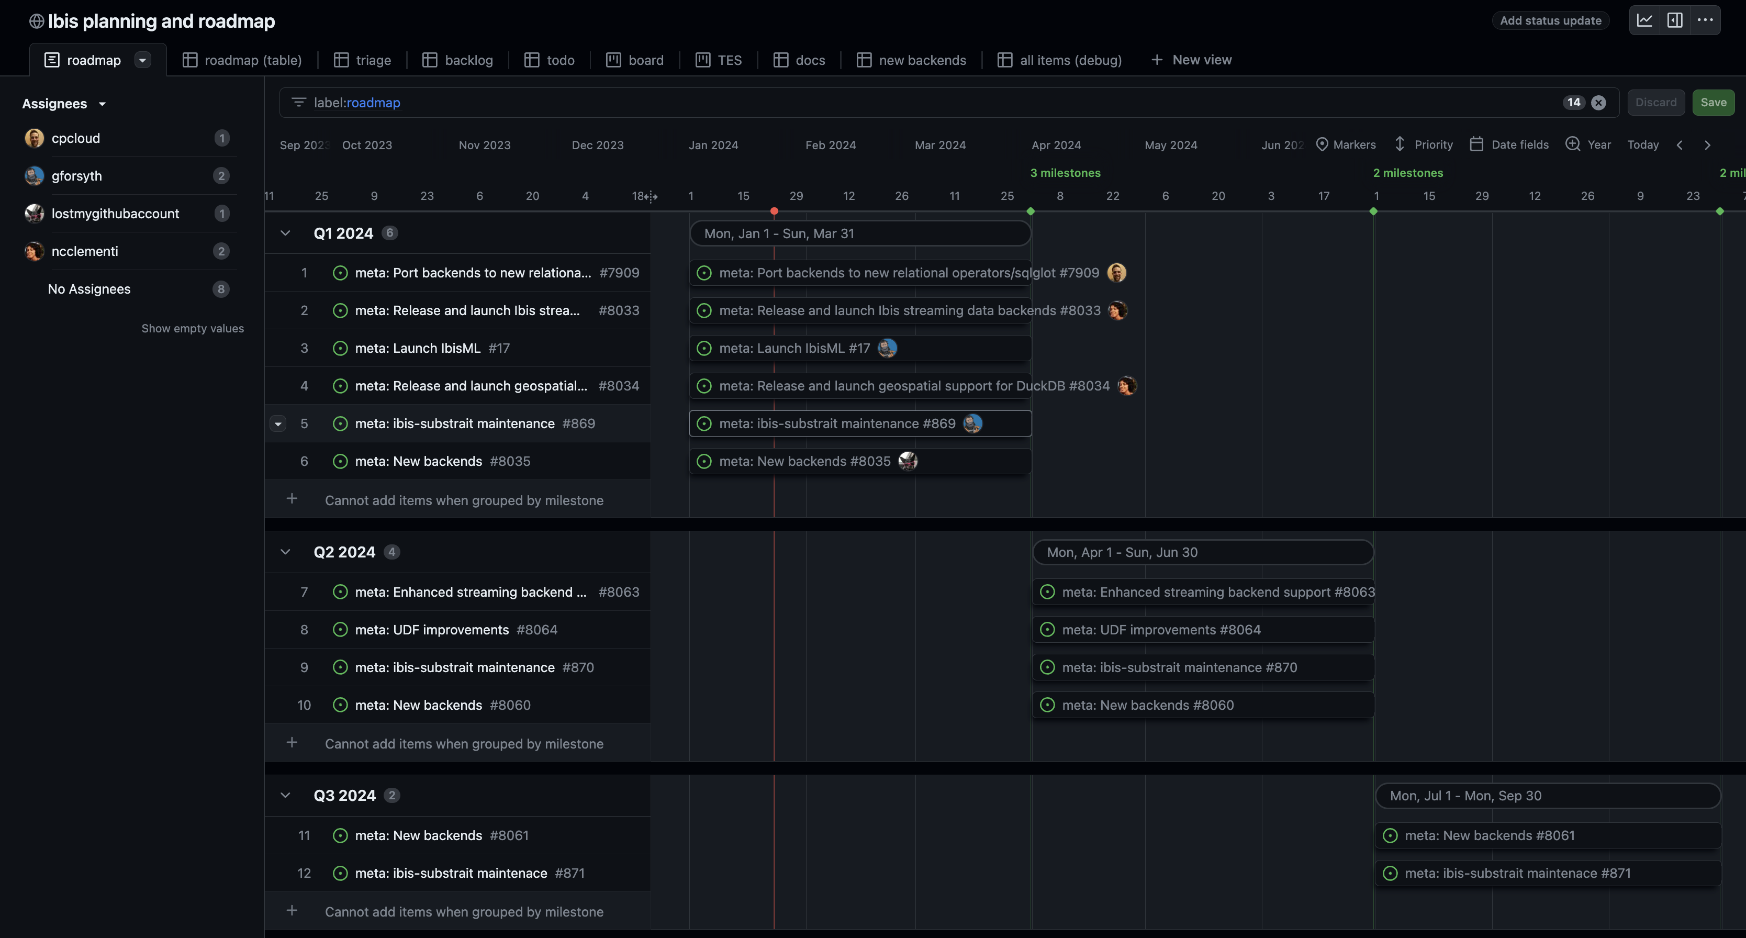The height and width of the screenshot is (938, 1746).
Task: Jump to Today on the roadmap
Action: [1643, 144]
